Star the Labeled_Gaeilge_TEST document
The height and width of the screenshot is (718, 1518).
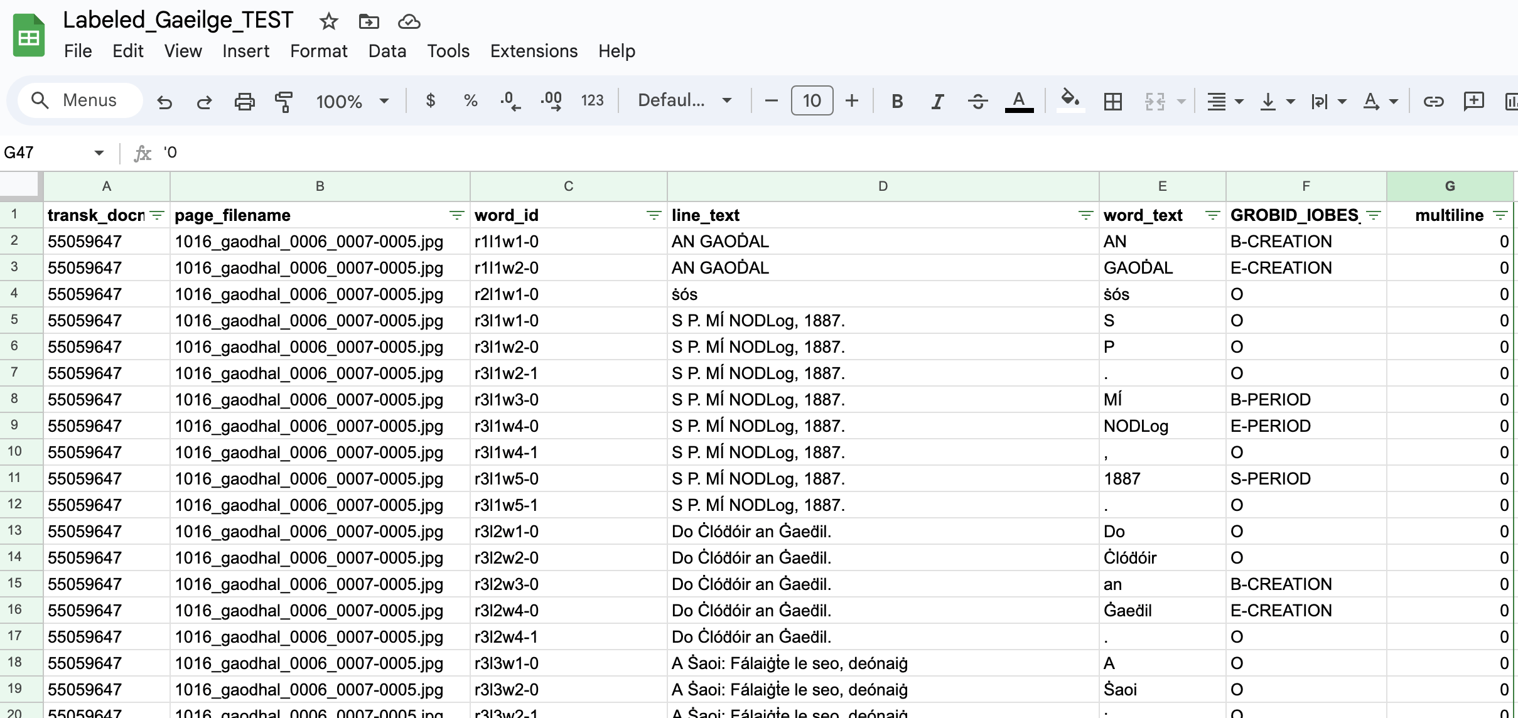(328, 22)
